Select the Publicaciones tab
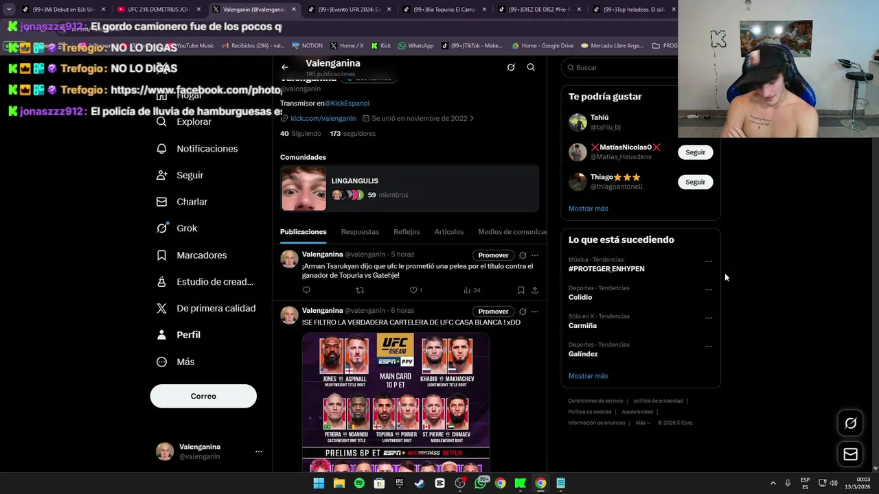The width and height of the screenshot is (879, 494). 303,232
